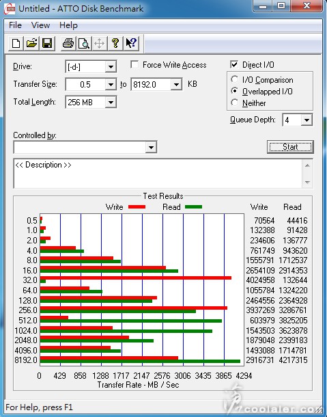Expand the minimum Transfer Size dropdown 0.5
Viewport: 327px width, 417px height.
pos(111,85)
